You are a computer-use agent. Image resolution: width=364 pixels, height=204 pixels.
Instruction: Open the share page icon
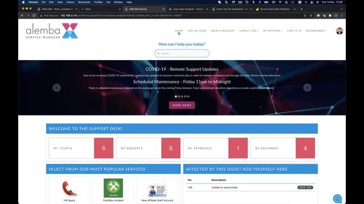tap(305, 15)
